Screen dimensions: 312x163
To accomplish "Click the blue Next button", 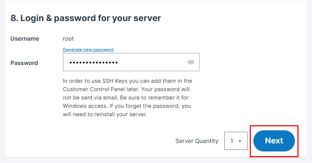I will 274,141.
